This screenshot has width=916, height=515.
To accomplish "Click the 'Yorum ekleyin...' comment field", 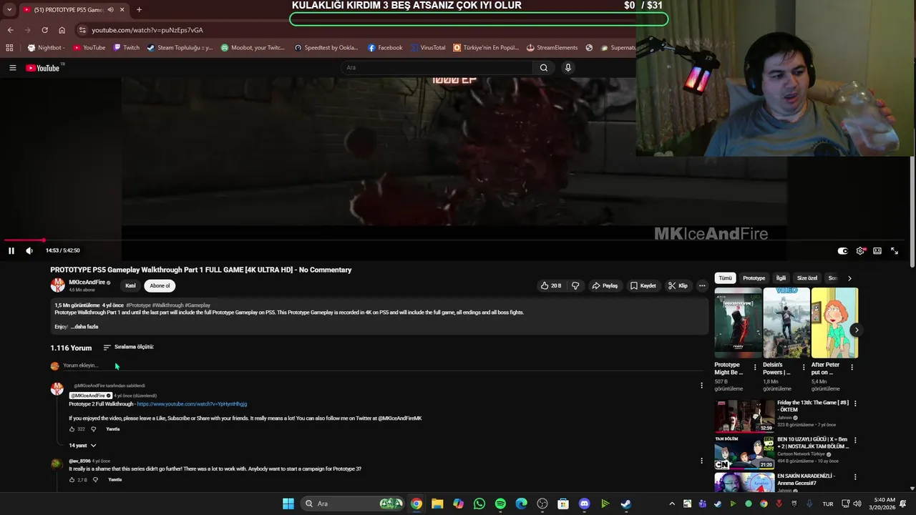I will point(383,366).
